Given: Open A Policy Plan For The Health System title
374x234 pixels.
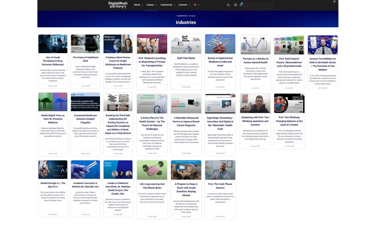Looking at the screenshot, I should (152, 123).
